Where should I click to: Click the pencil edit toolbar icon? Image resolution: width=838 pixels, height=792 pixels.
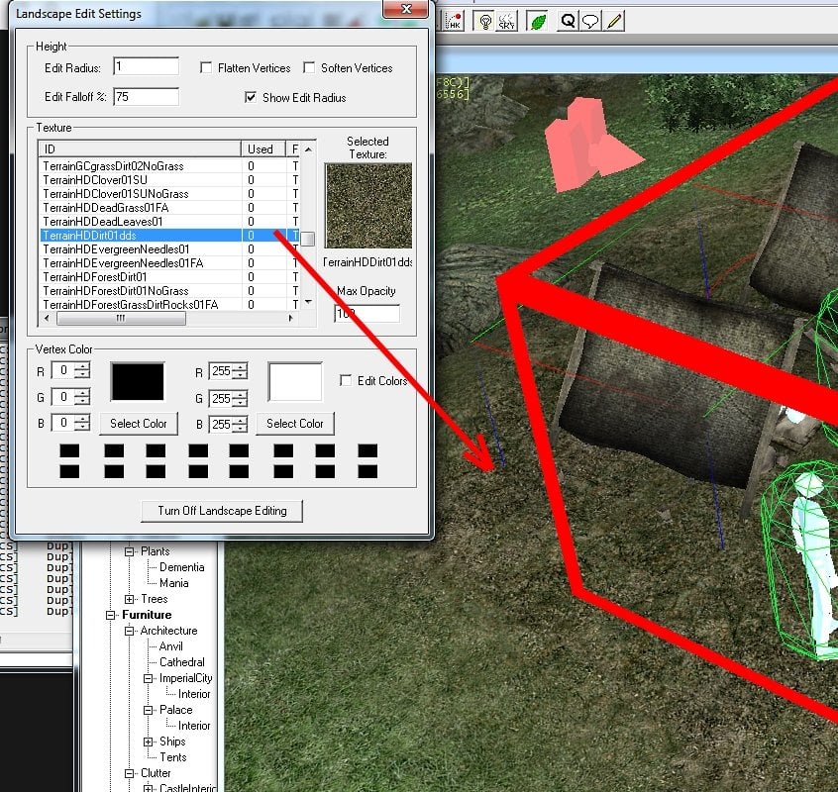[614, 22]
